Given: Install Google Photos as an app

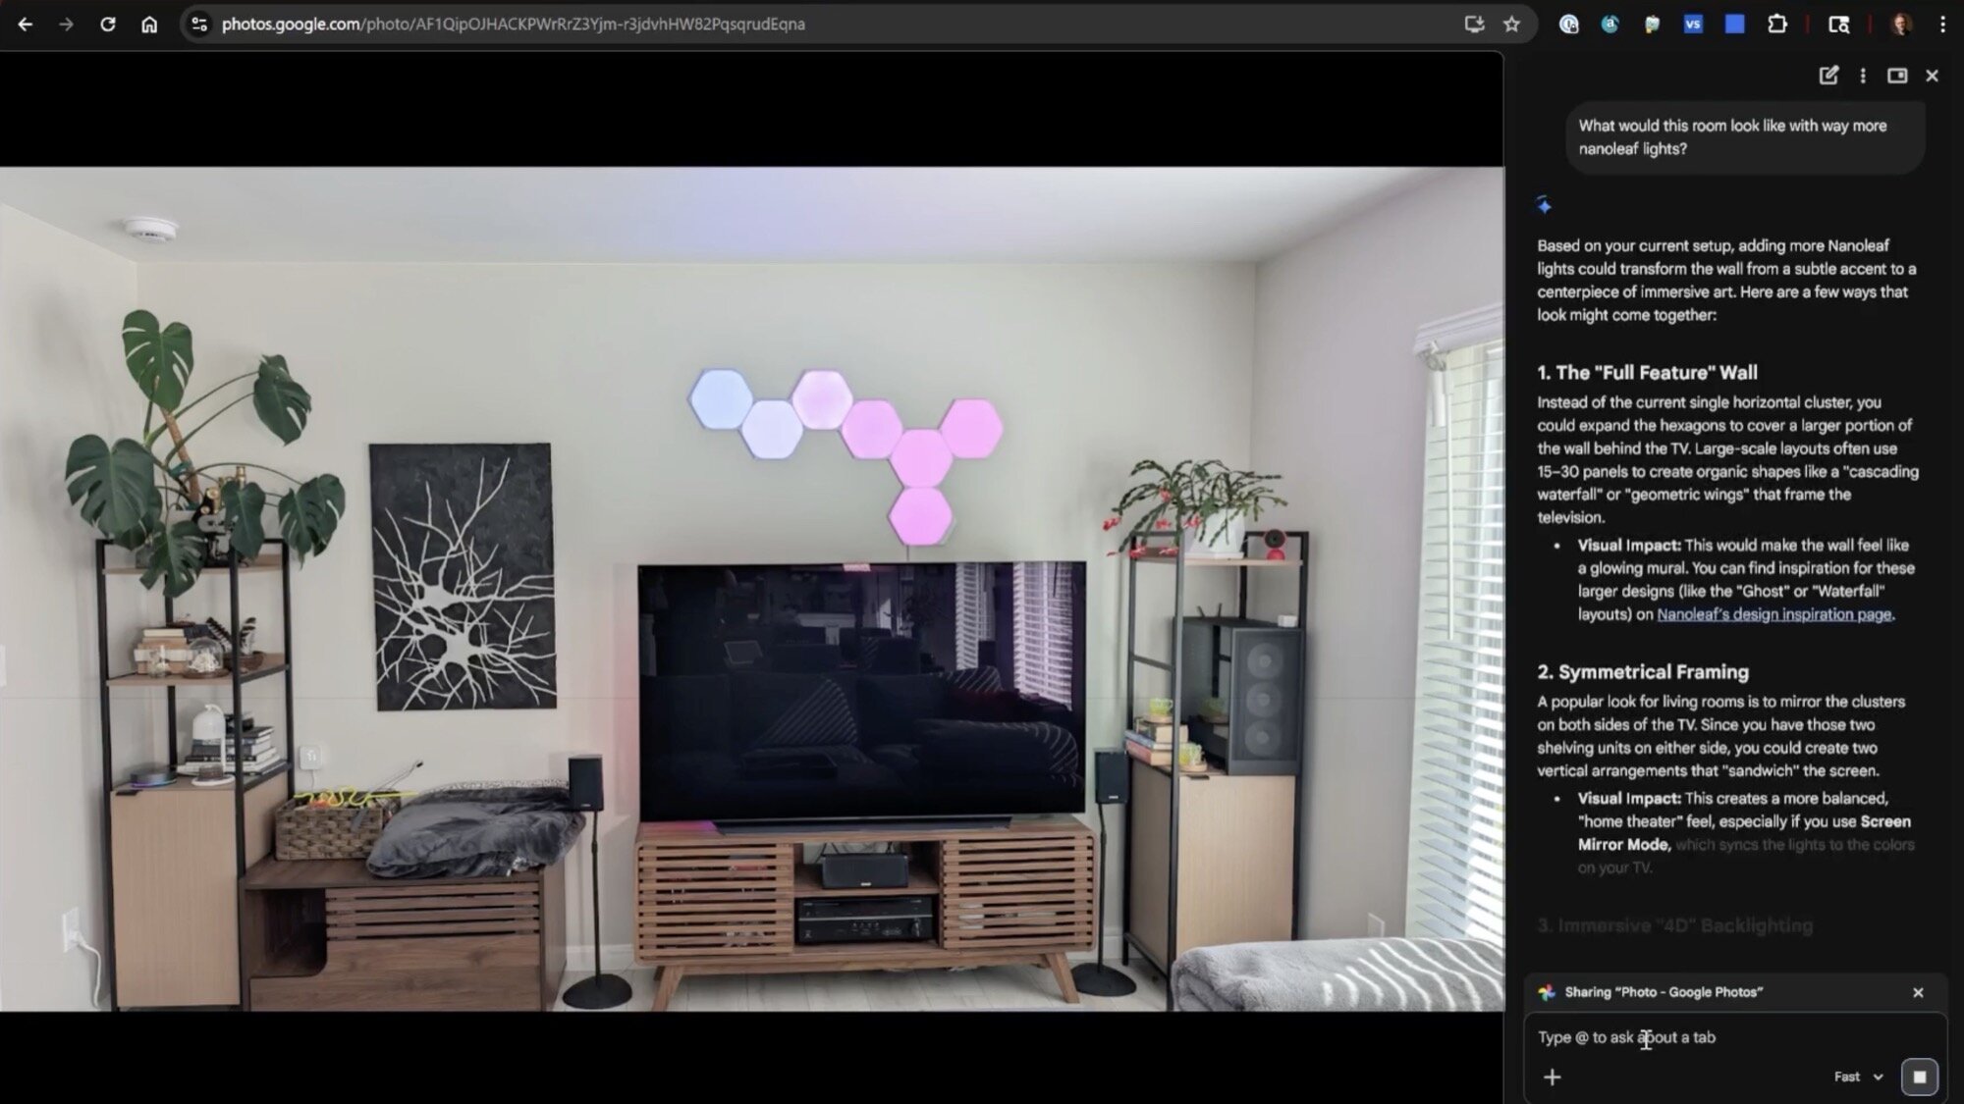Looking at the screenshot, I should coord(1475,25).
